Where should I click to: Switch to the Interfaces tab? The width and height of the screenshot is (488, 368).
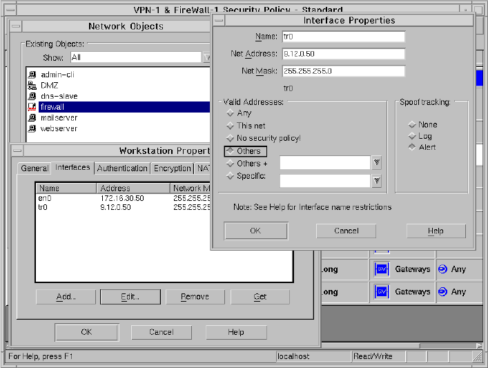pyautogui.click(x=72, y=168)
